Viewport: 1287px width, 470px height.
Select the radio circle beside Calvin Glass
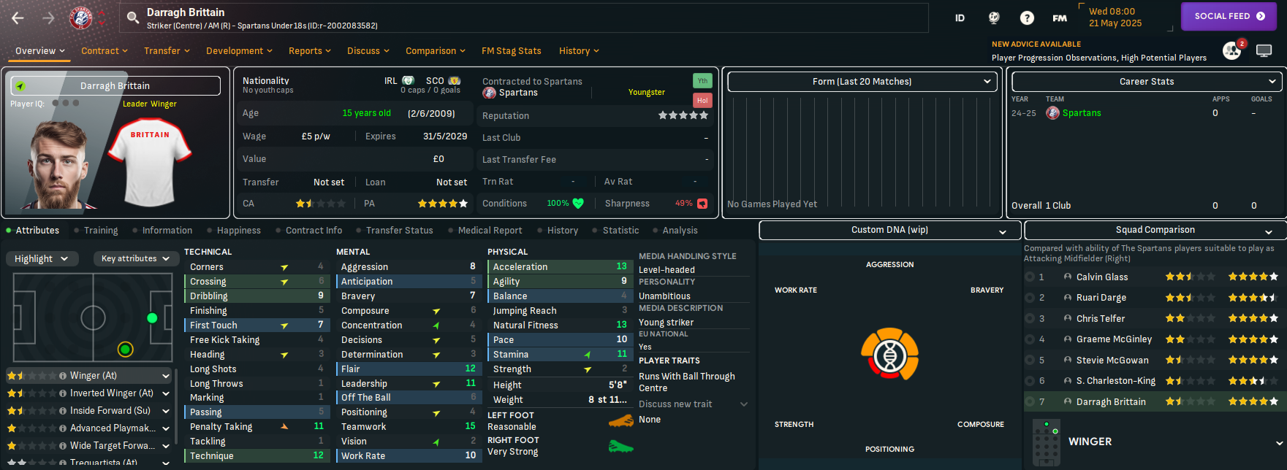[x=1030, y=277]
